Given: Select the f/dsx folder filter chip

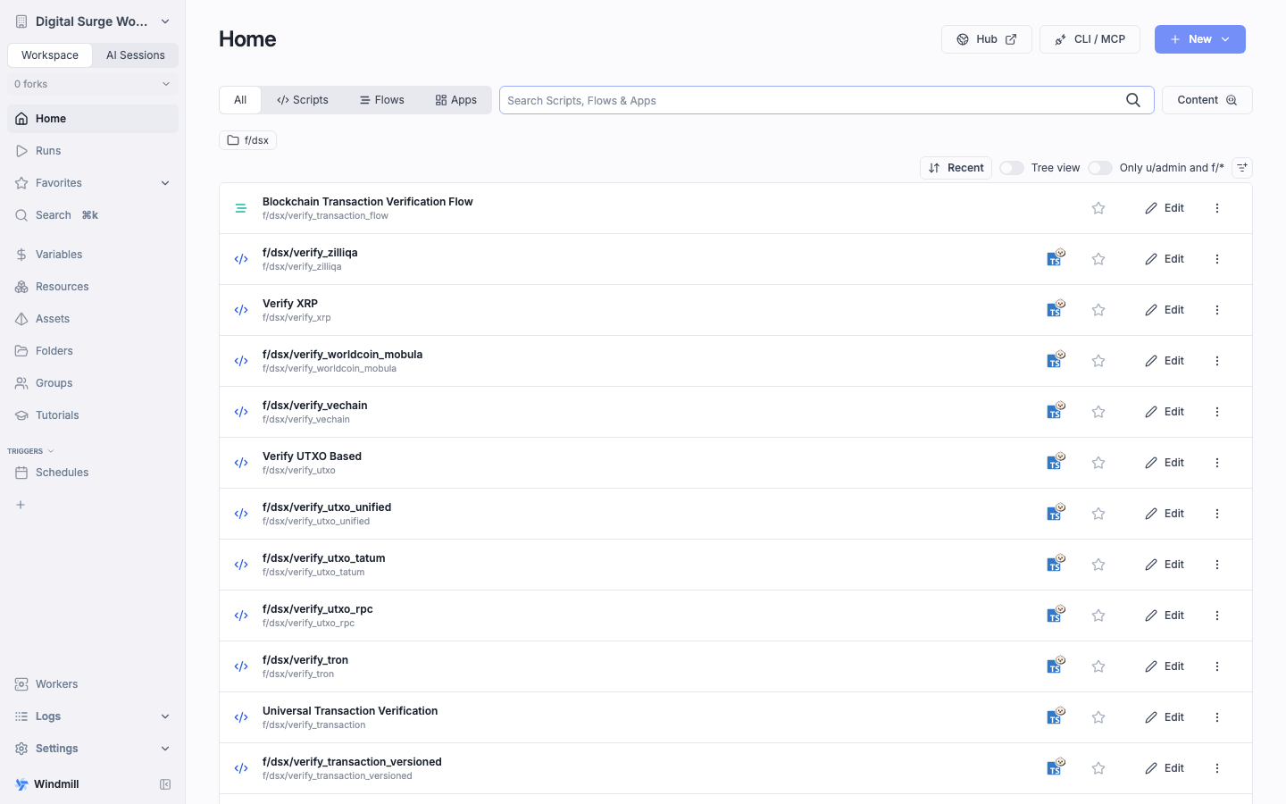Looking at the screenshot, I should pyautogui.click(x=247, y=140).
